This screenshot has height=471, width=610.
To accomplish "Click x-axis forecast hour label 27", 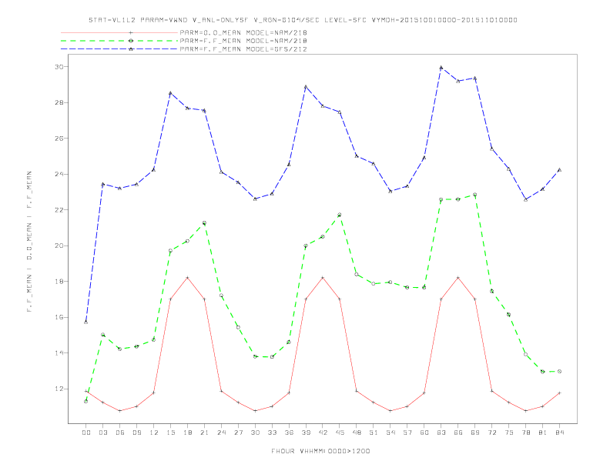I will coord(238,433).
